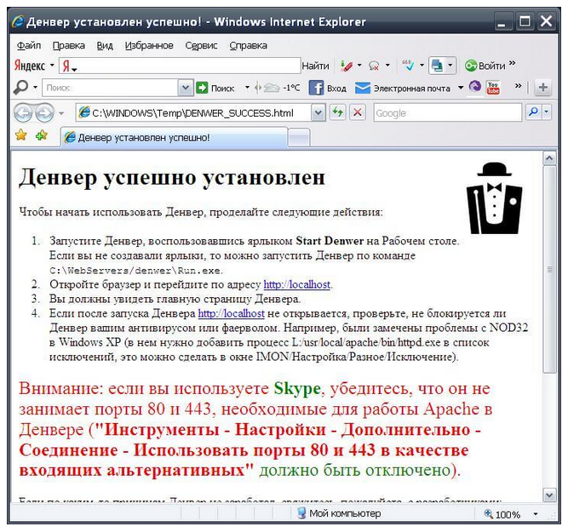Viewport: 568px width, 532px height.
Task: Click the plus add-button on toolbar
Action: tap(542, 88)
